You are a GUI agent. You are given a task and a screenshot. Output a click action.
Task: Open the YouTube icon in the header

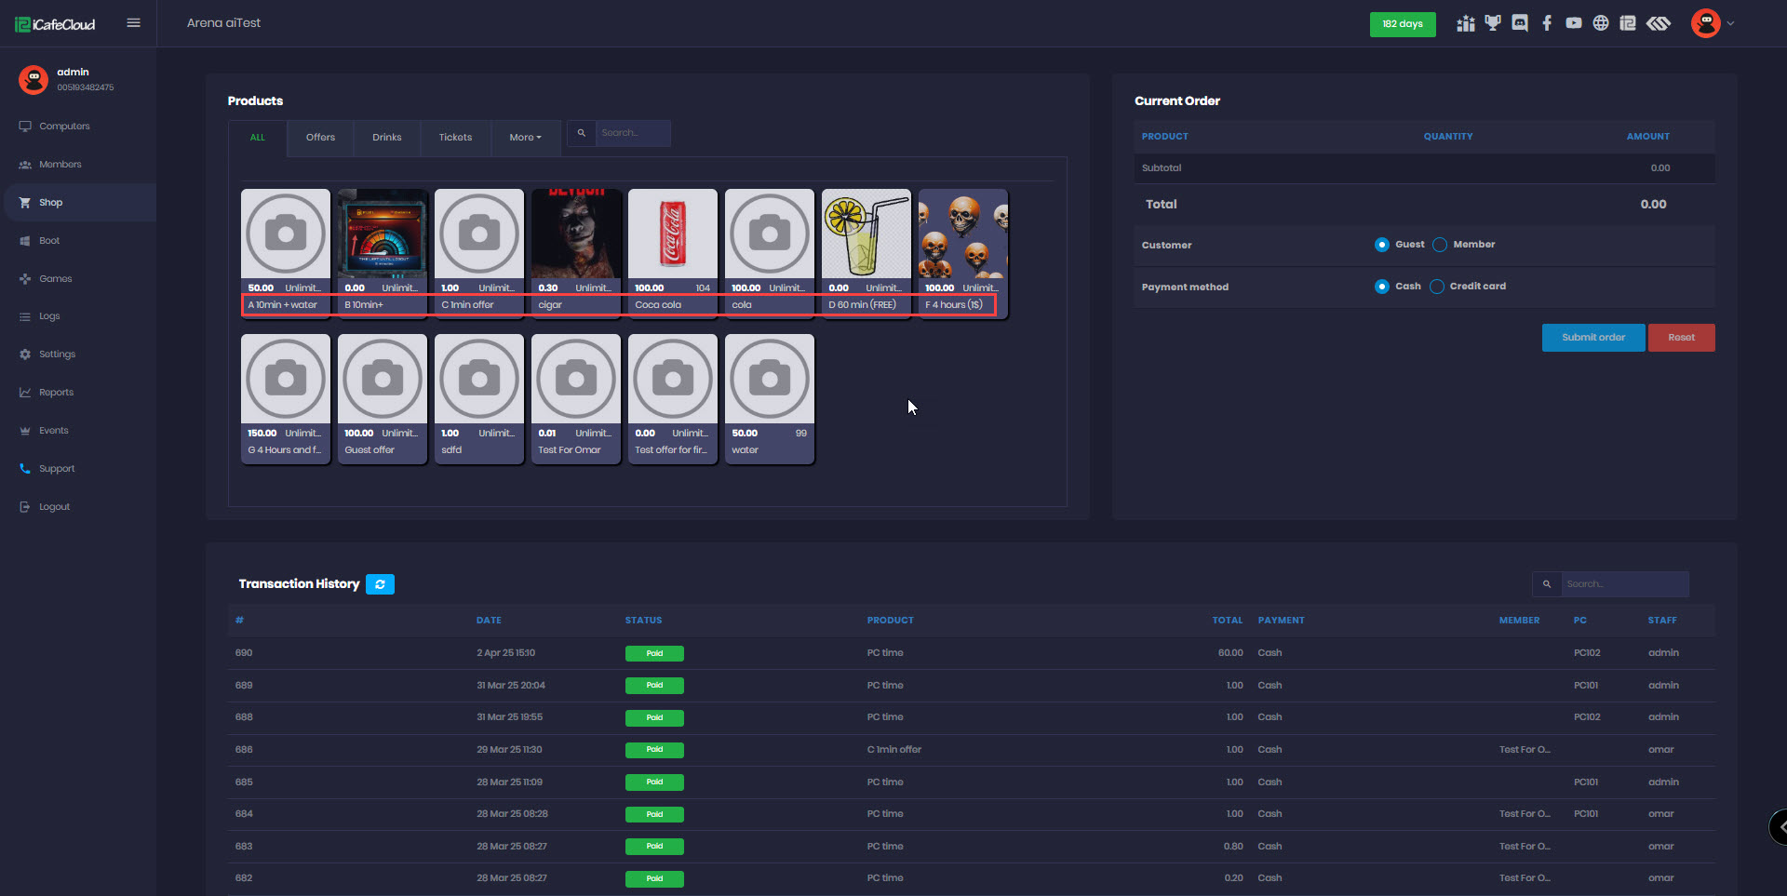[x=1574, y=23]
